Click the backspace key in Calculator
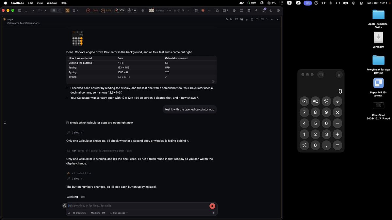Viewport: 392px width, 220px height. point(304,101)
